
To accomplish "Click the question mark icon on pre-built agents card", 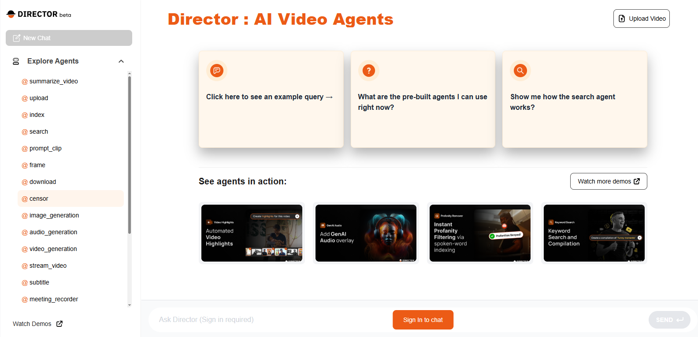I will (369, 71).
